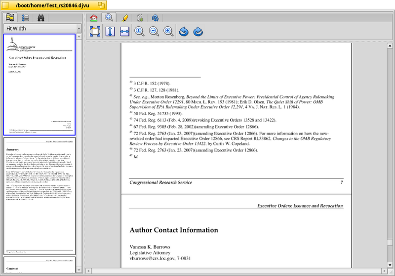Open the help question marks tab
Image resolution: width=395 pixels, height=276 pixels.
point(155,18)
